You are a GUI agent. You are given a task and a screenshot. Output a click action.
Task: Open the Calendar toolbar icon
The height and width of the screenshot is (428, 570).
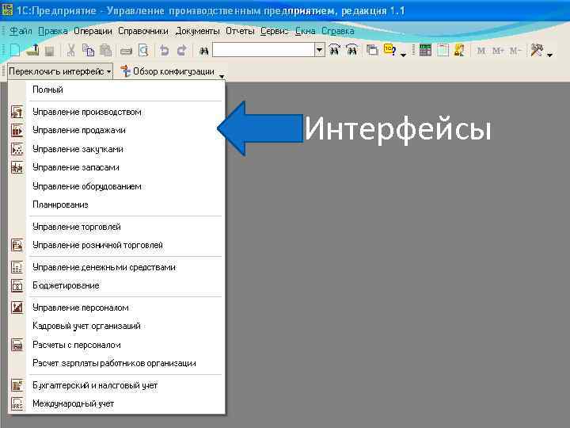coord(443,50)
